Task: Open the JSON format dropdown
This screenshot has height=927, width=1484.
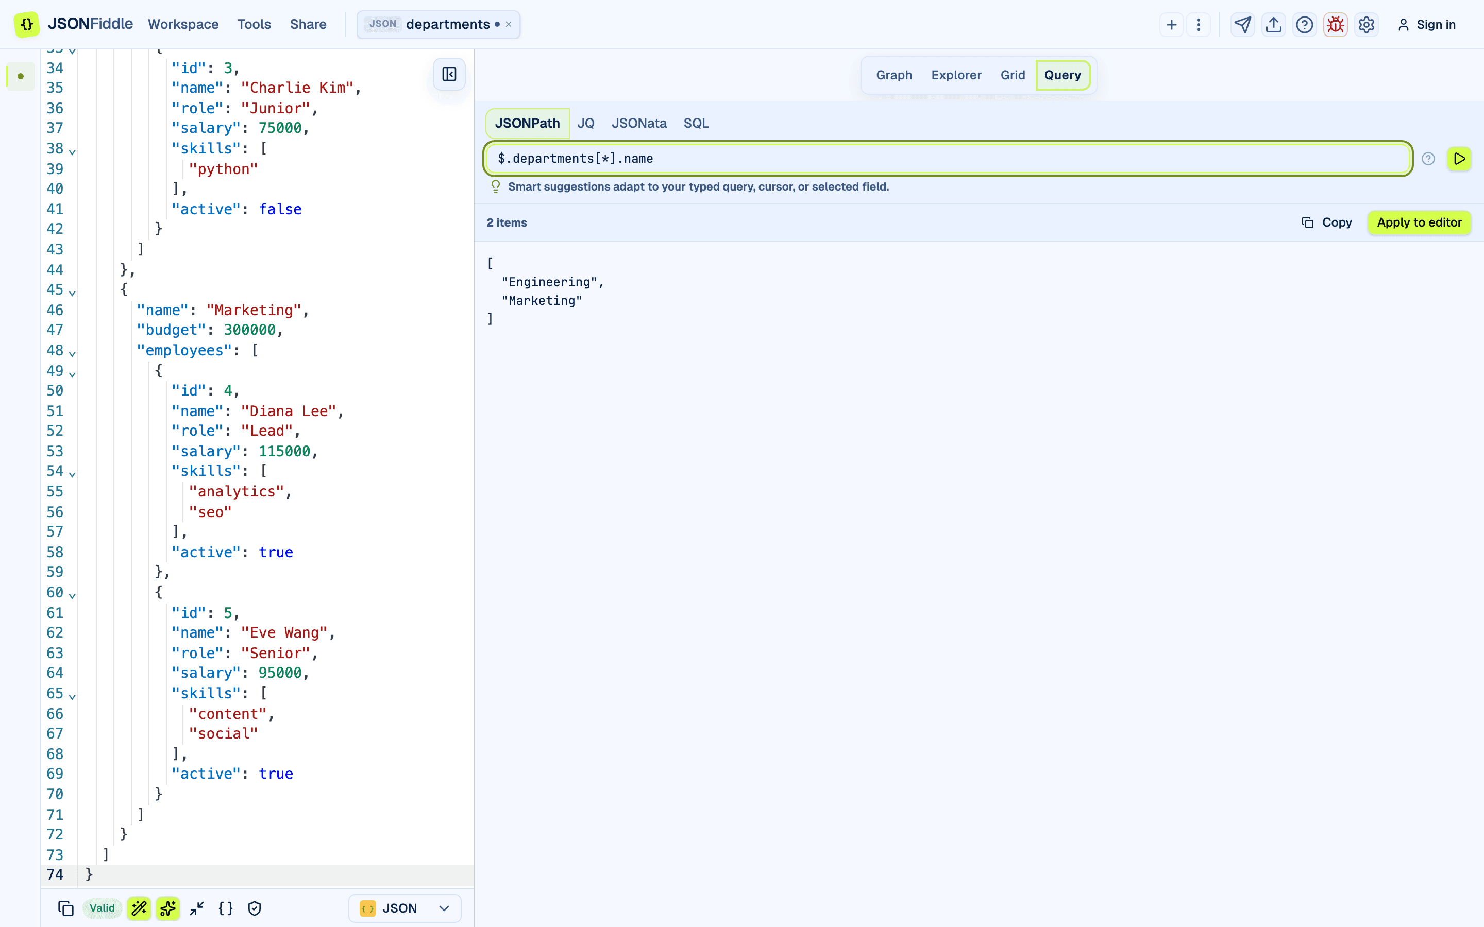Action: coord(404,908)
